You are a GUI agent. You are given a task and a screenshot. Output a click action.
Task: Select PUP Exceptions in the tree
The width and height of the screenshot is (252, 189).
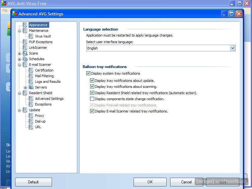(x=41, y=42)
